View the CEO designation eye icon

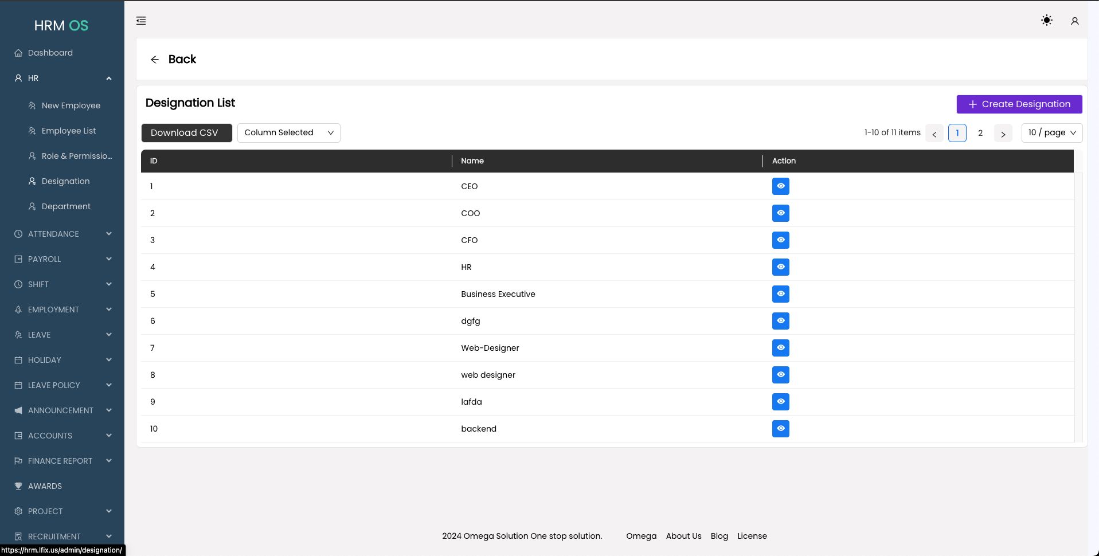[x=781, y=186]
